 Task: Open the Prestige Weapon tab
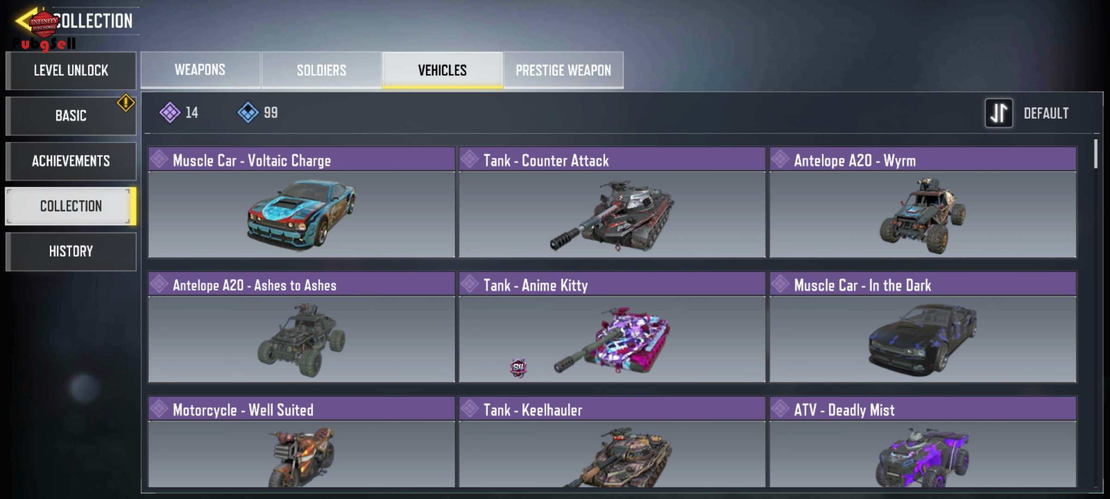pos(563,70)
